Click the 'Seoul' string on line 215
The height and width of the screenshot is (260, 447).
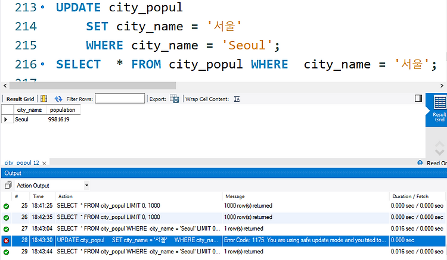point(247,45)
